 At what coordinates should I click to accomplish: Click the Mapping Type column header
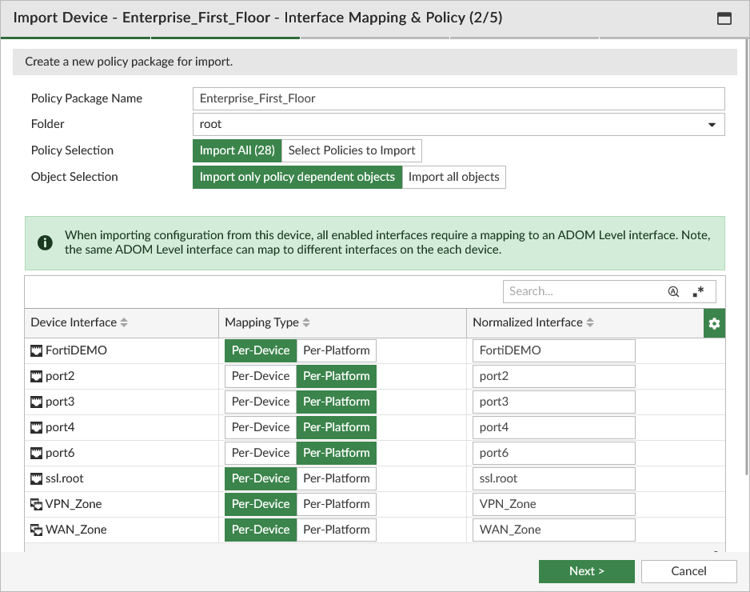[342, 323]
